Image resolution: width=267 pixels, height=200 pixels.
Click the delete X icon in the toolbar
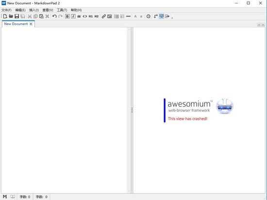tap(47, 17)
